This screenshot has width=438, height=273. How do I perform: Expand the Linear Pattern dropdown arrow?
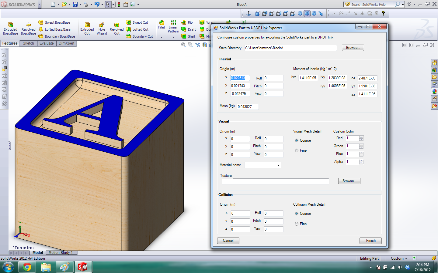[173, 37]
